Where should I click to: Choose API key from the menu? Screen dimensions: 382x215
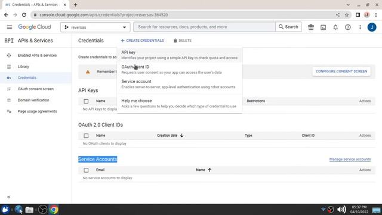(179, 55)
